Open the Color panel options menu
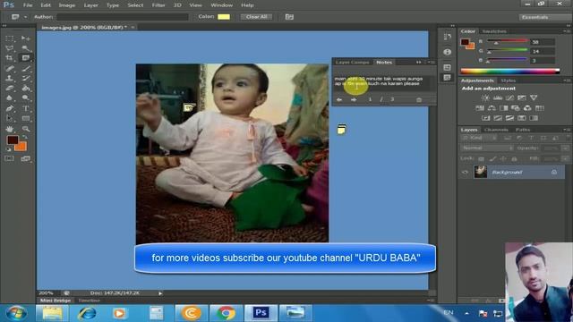The image size is (573, 322). (x=566, y=31)
